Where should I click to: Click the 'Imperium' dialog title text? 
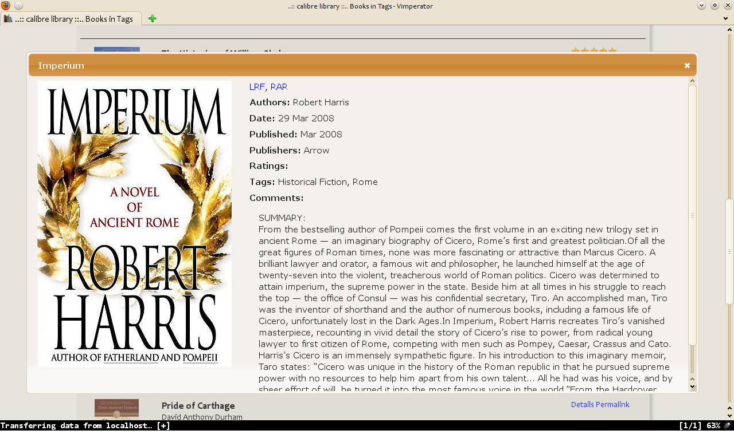[x=61, y=66]
